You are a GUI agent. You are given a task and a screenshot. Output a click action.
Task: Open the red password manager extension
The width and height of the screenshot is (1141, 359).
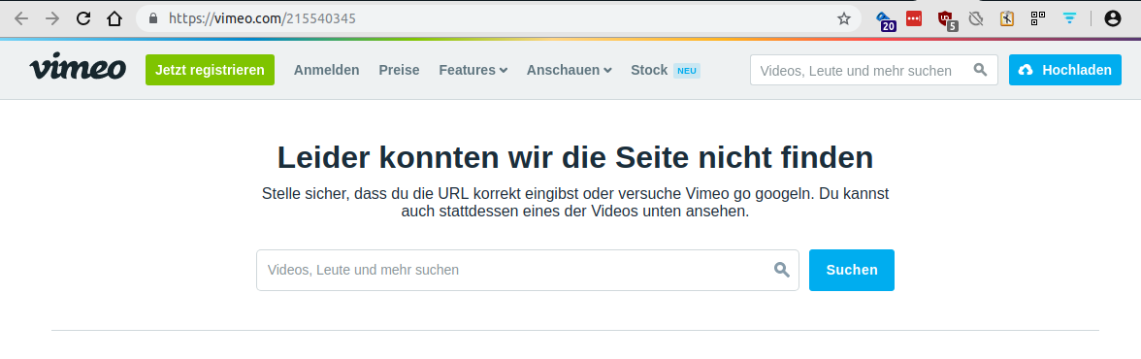pos(914,19)
